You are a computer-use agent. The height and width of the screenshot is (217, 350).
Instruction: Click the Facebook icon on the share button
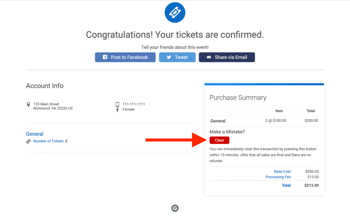pos(105,57)
